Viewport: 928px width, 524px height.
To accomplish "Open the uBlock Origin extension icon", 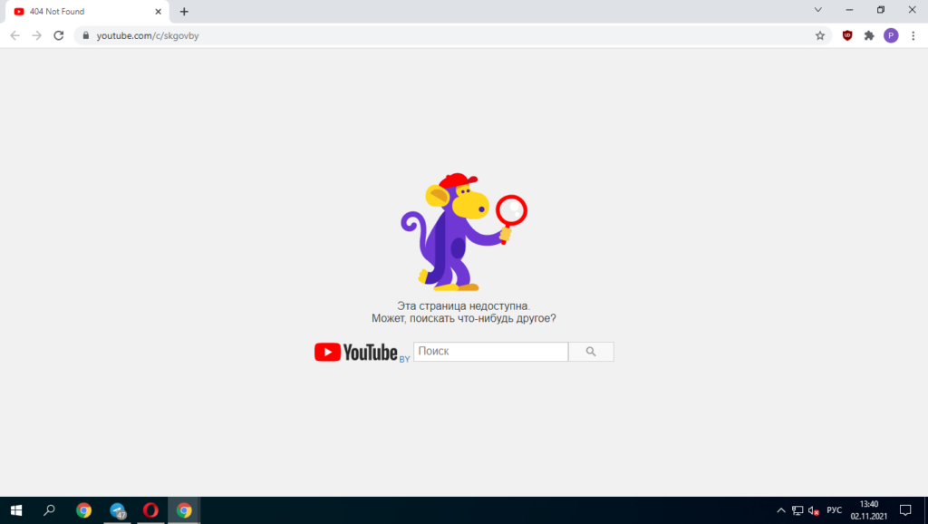I will pyautogui.click(x=847, y=35).
